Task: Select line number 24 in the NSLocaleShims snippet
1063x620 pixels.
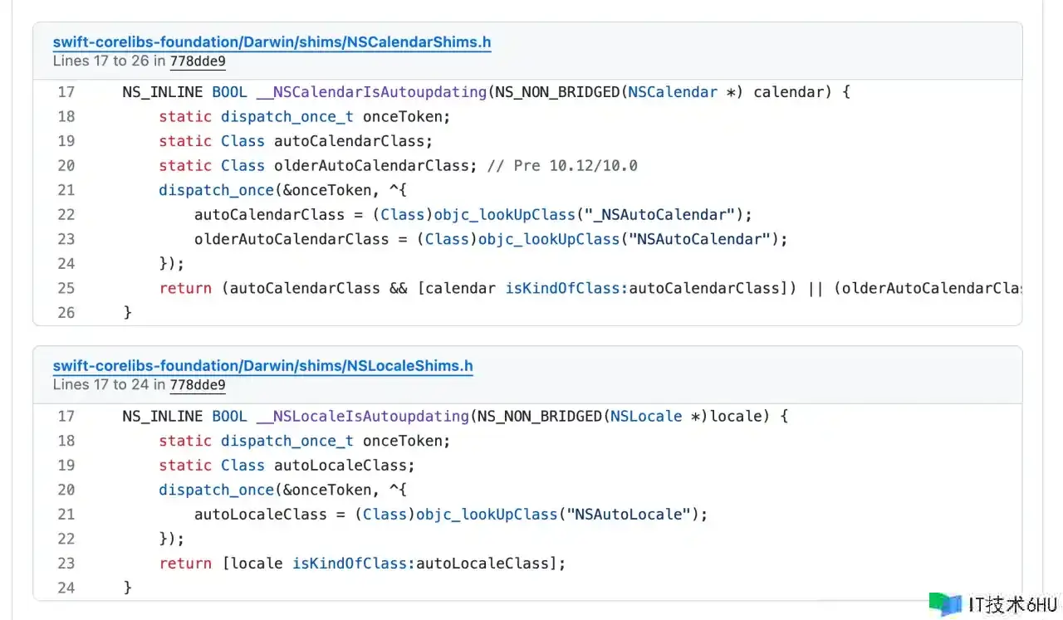Action: click(x=66, y=588)
